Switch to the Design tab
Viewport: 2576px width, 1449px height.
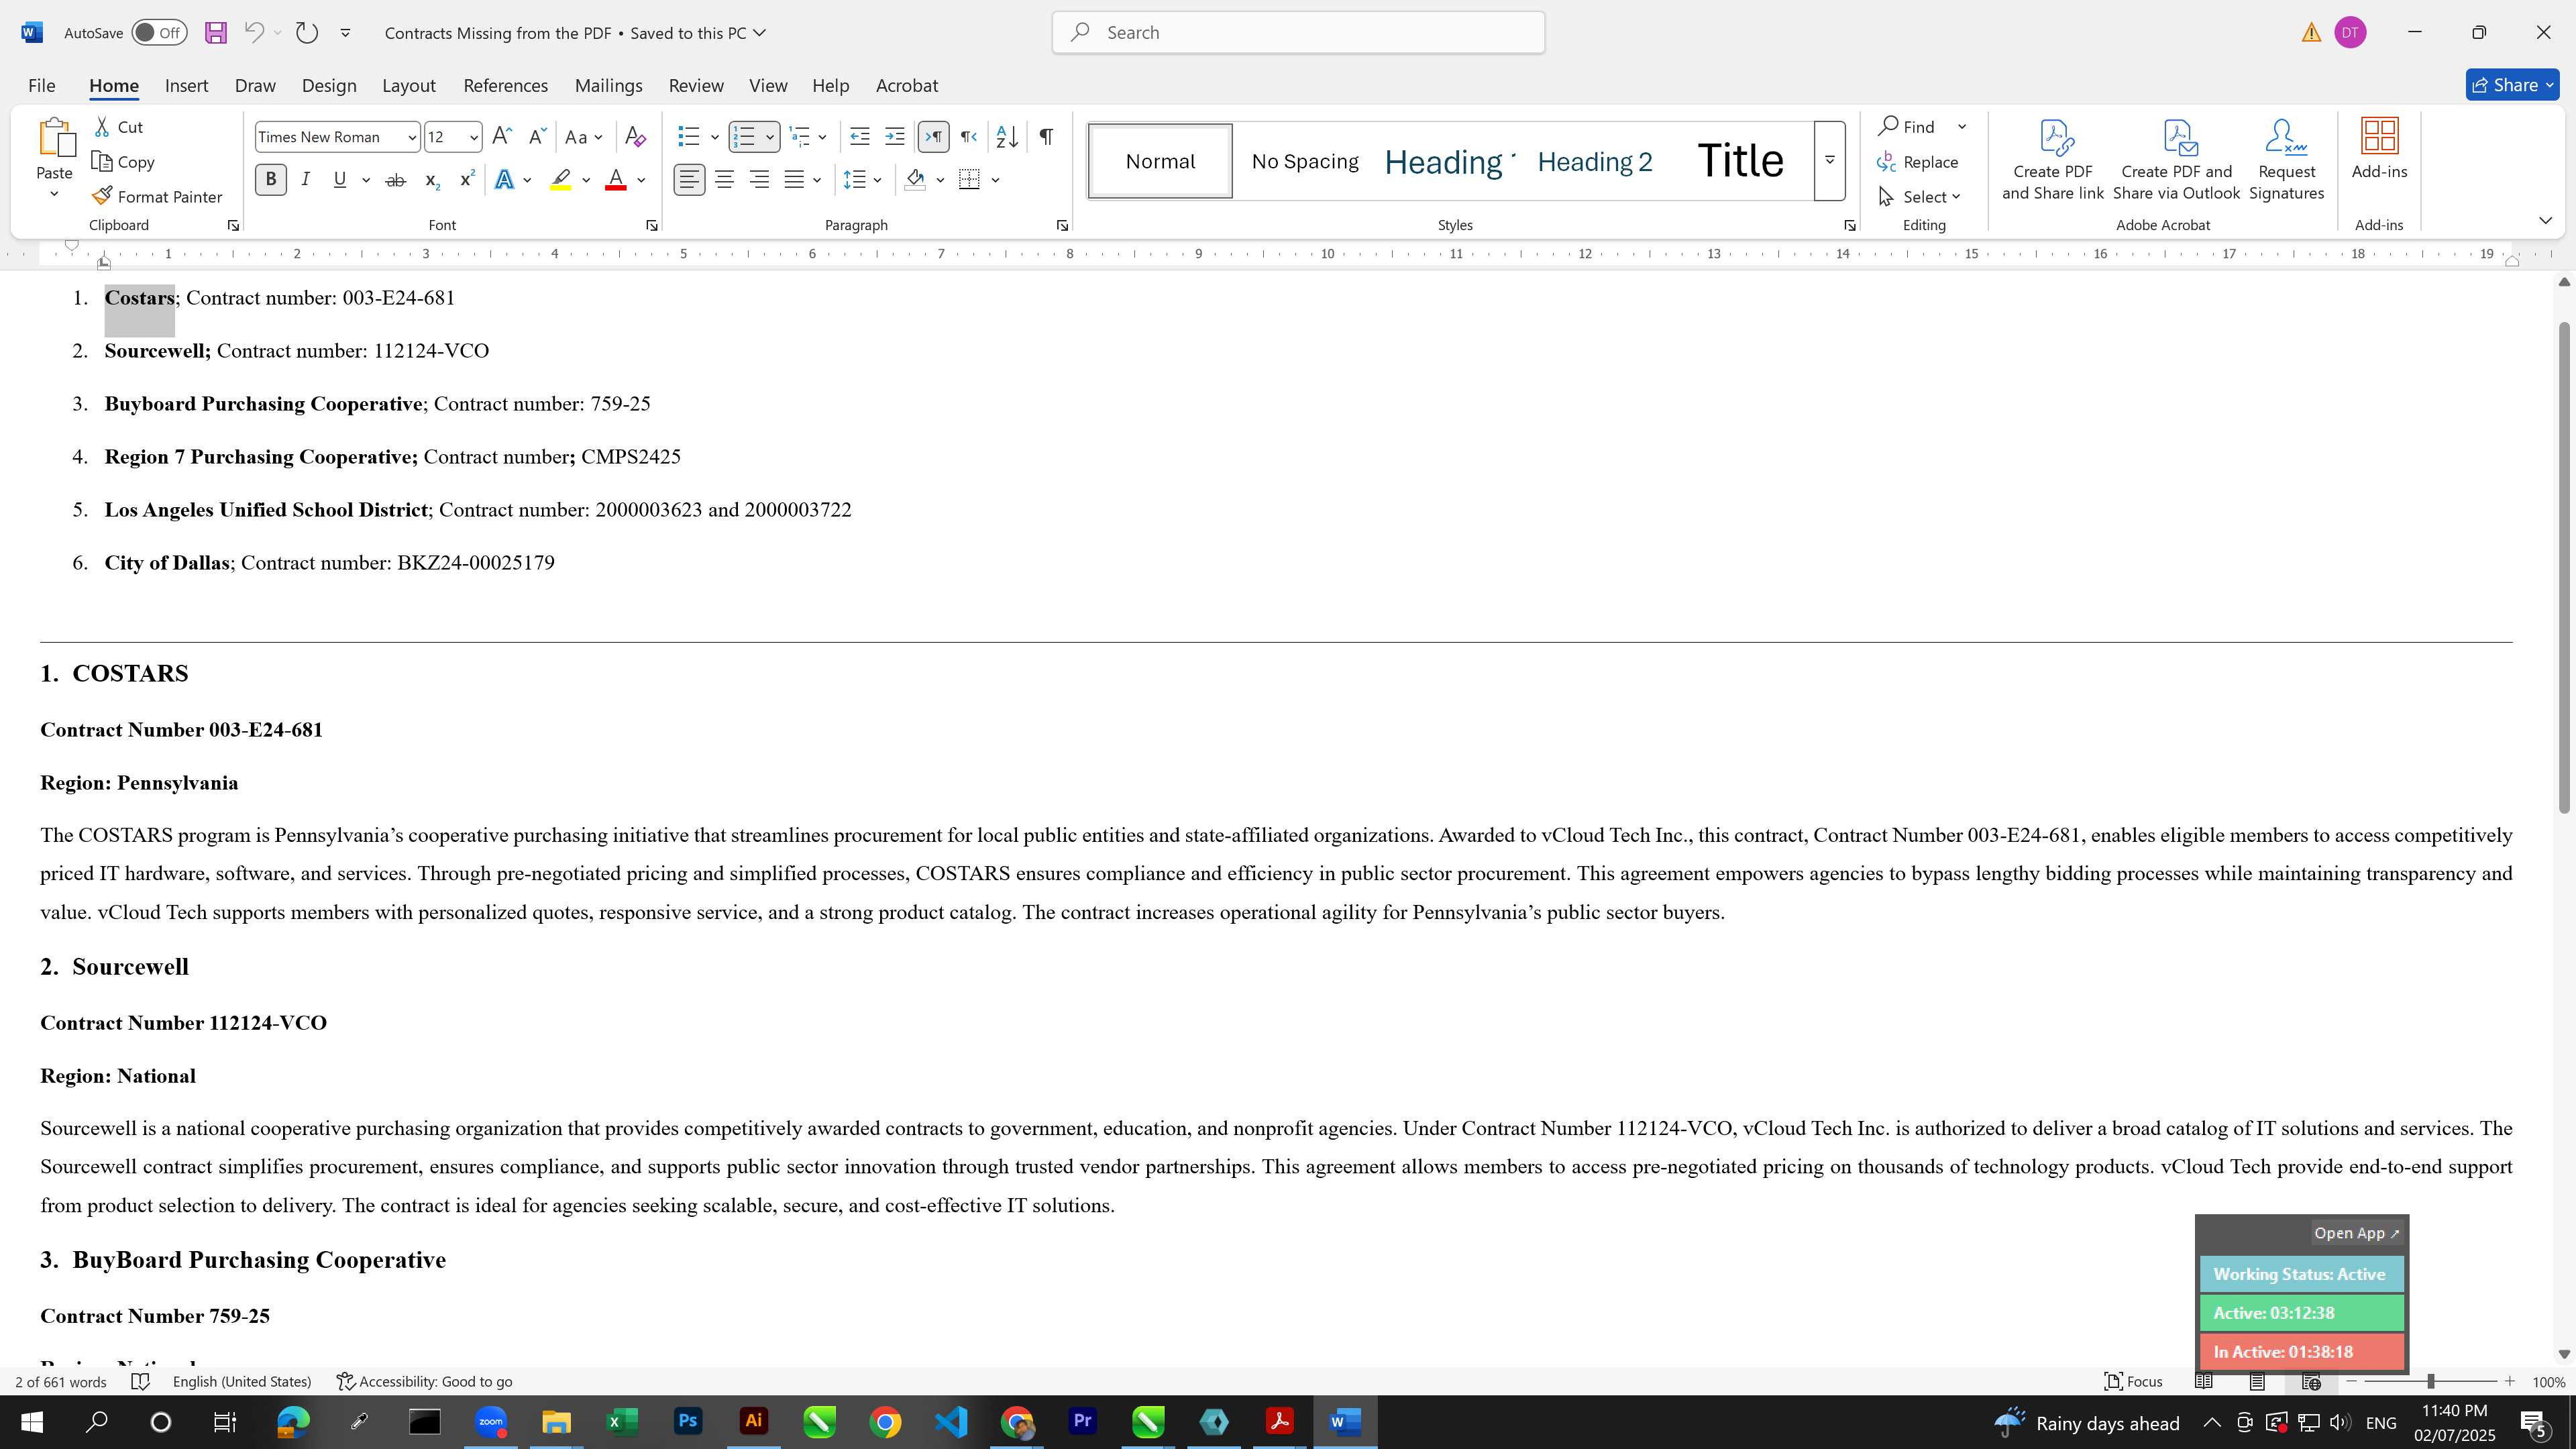(x=329, y=86)
